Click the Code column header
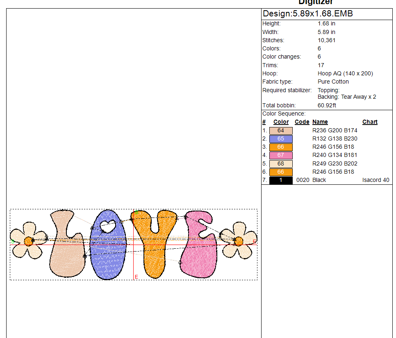 click(x=302, y=122)
